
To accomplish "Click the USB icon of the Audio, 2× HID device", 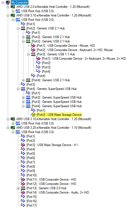I will point(23,192).
